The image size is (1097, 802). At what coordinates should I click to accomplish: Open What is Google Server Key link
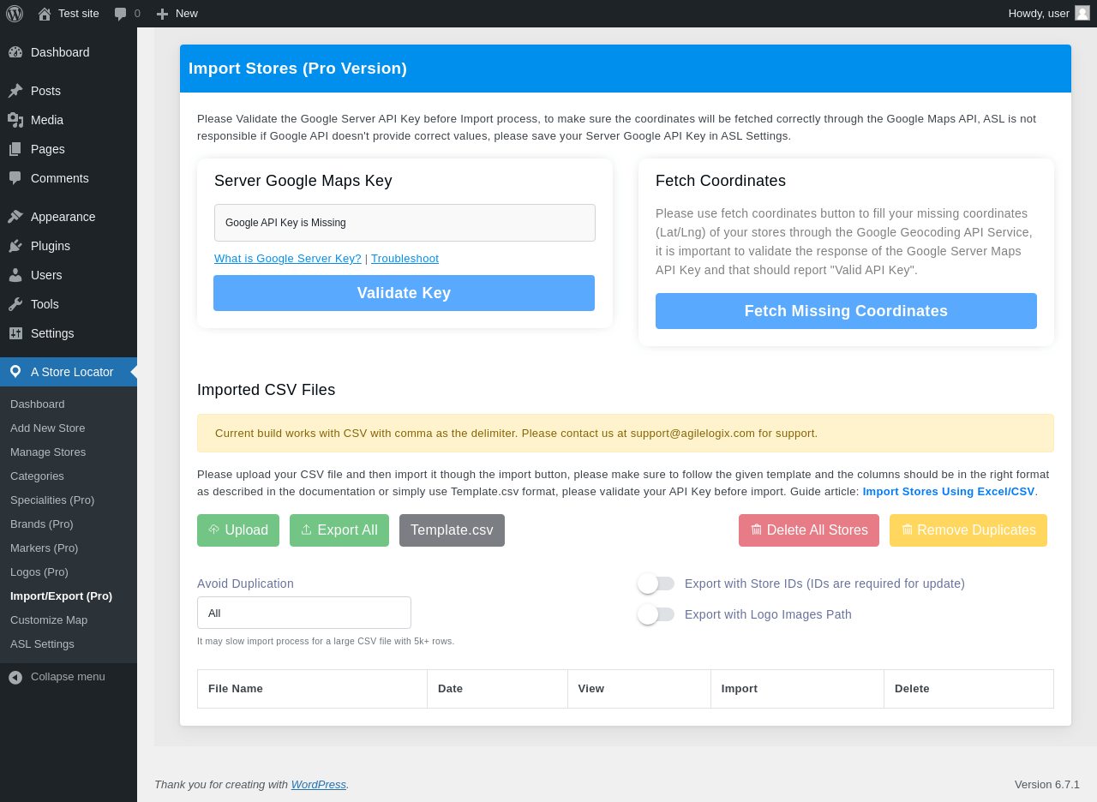coord(288,259)
